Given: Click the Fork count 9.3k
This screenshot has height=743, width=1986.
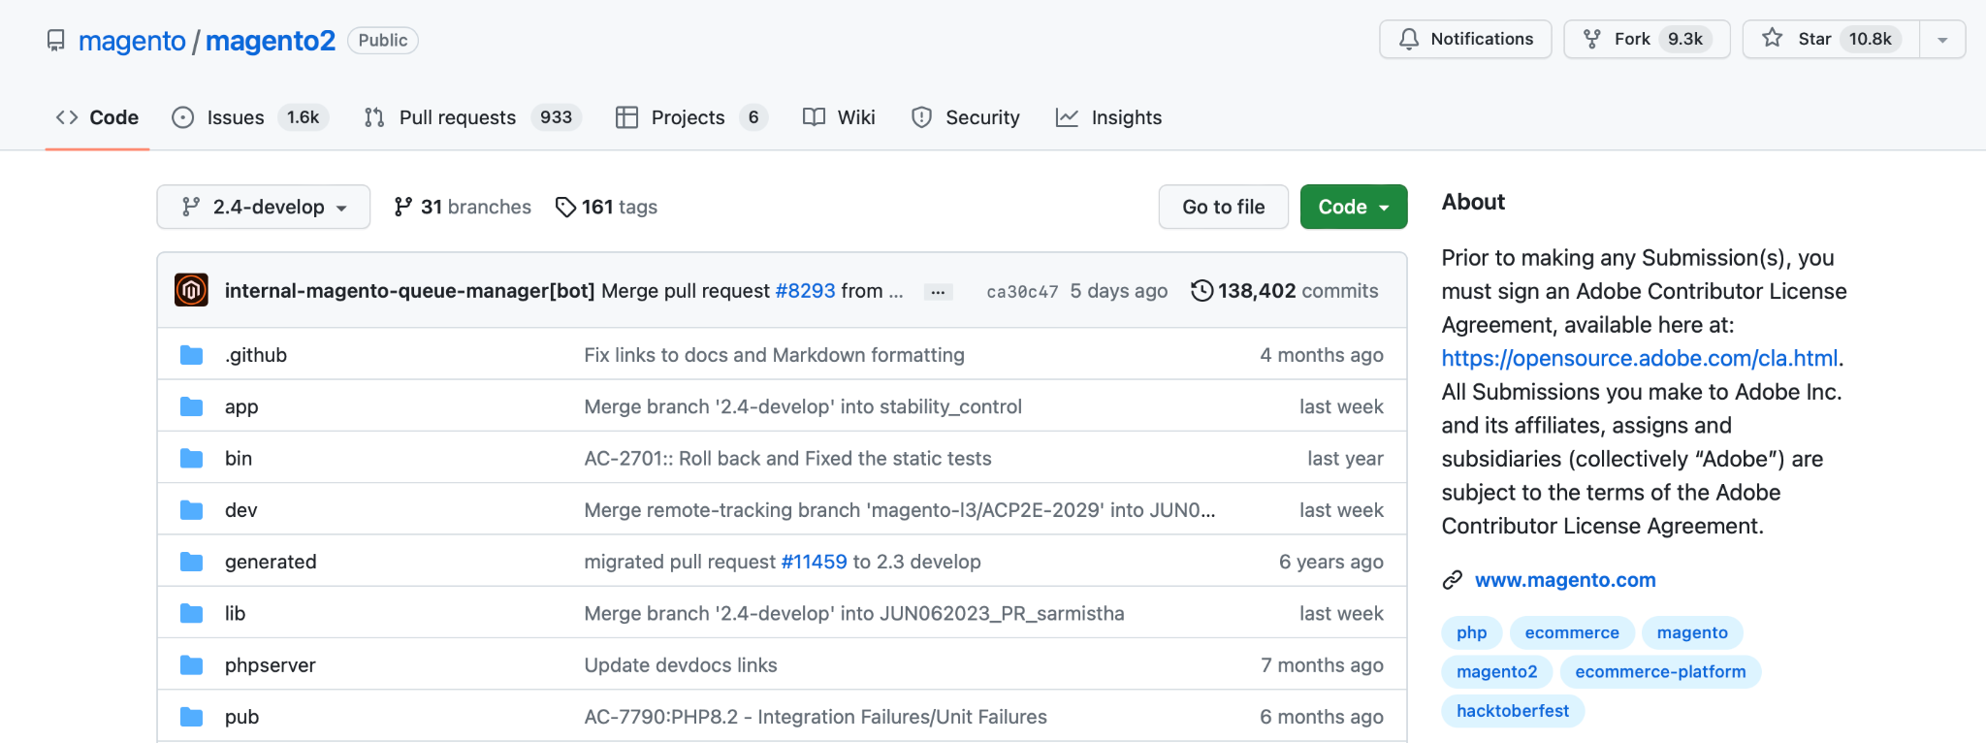Looking at the screenshot, I should click(x=1685, y=39).
